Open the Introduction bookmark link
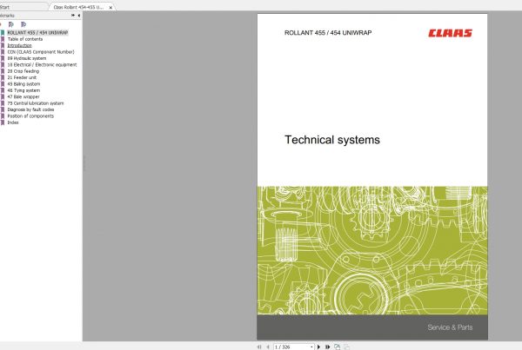 19,45
